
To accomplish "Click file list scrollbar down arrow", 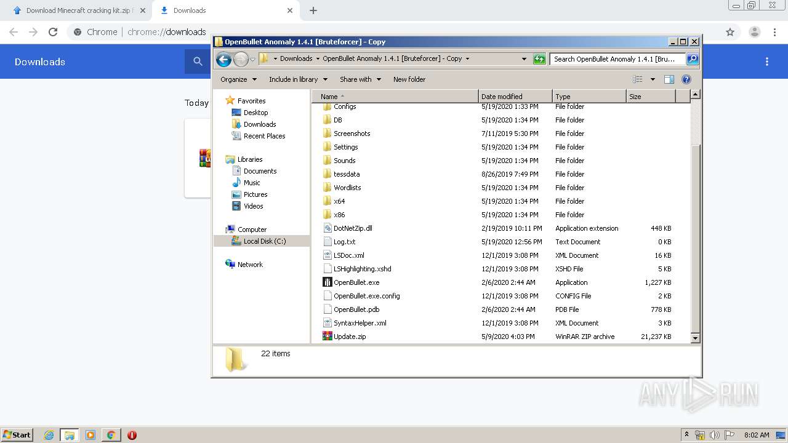I will click(695, 338).
